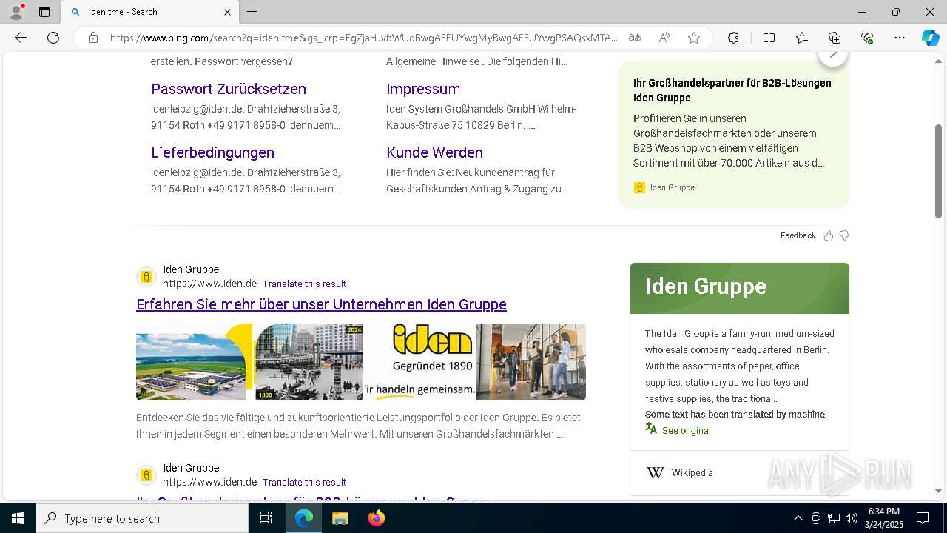Image resolution: width=947 pixels, height=533 pixels.
Task: Open Task View on the taskbar
Action: click(266, 518)
